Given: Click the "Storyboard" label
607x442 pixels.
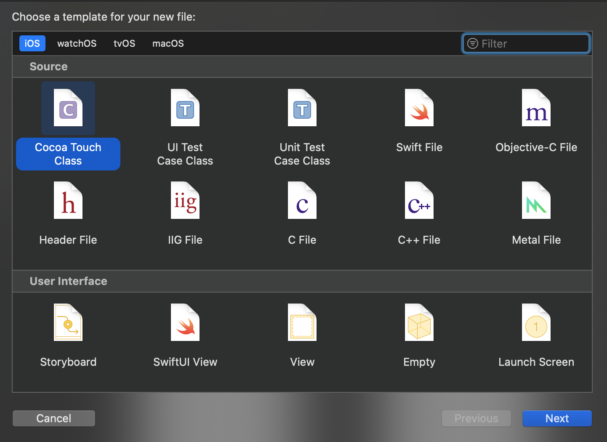Looking at the screenshot, I should [68, 362].
